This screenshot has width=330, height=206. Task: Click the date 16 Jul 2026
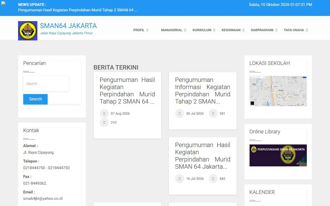click(x=195, y=179)
